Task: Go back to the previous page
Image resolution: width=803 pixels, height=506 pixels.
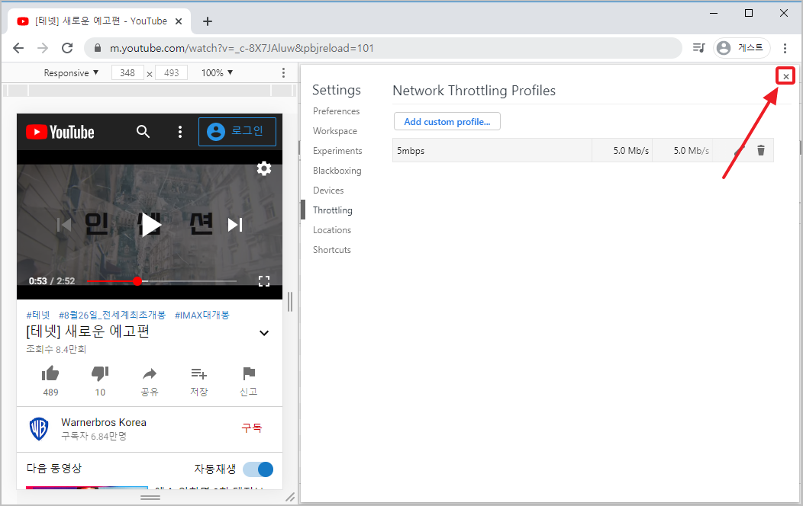Action: (x=18, y=48)
